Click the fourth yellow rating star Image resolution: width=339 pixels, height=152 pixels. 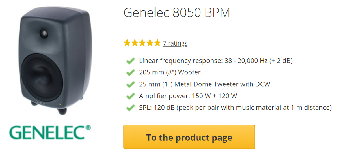coord(149,43)
